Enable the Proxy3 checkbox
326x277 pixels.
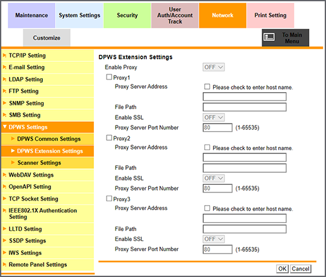pos(109,199)
